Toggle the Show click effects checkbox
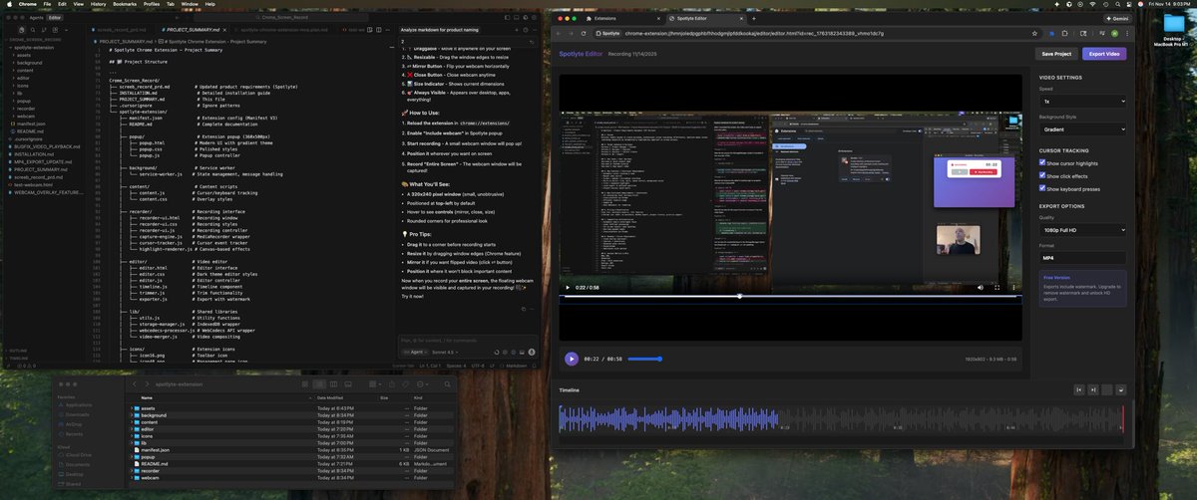 click(1043, 175)
